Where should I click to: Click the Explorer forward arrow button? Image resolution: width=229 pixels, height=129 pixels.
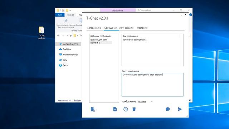pos(63,35)
